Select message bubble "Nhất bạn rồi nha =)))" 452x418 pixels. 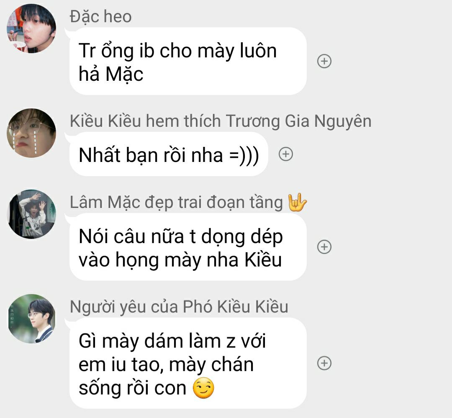tap(169, 154)
